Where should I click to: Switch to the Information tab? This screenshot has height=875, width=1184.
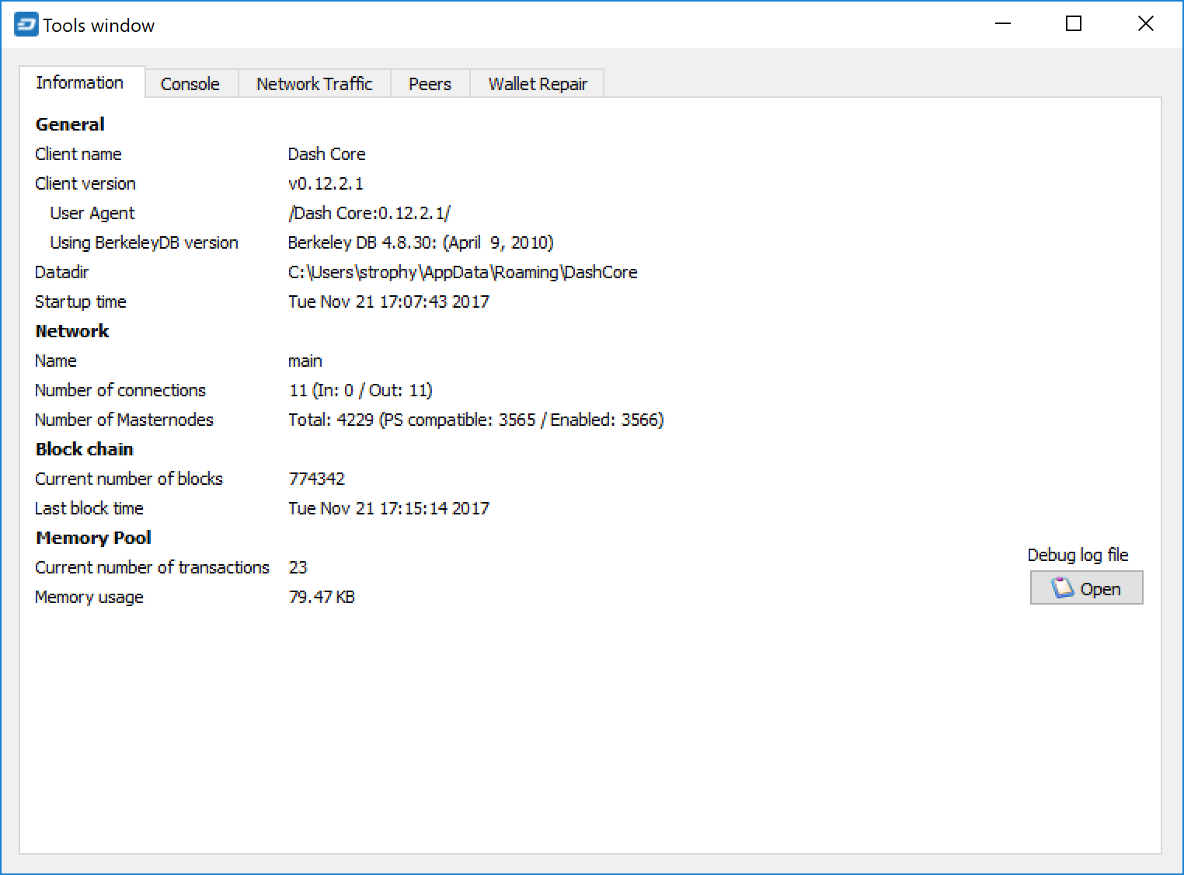point(82,82)
